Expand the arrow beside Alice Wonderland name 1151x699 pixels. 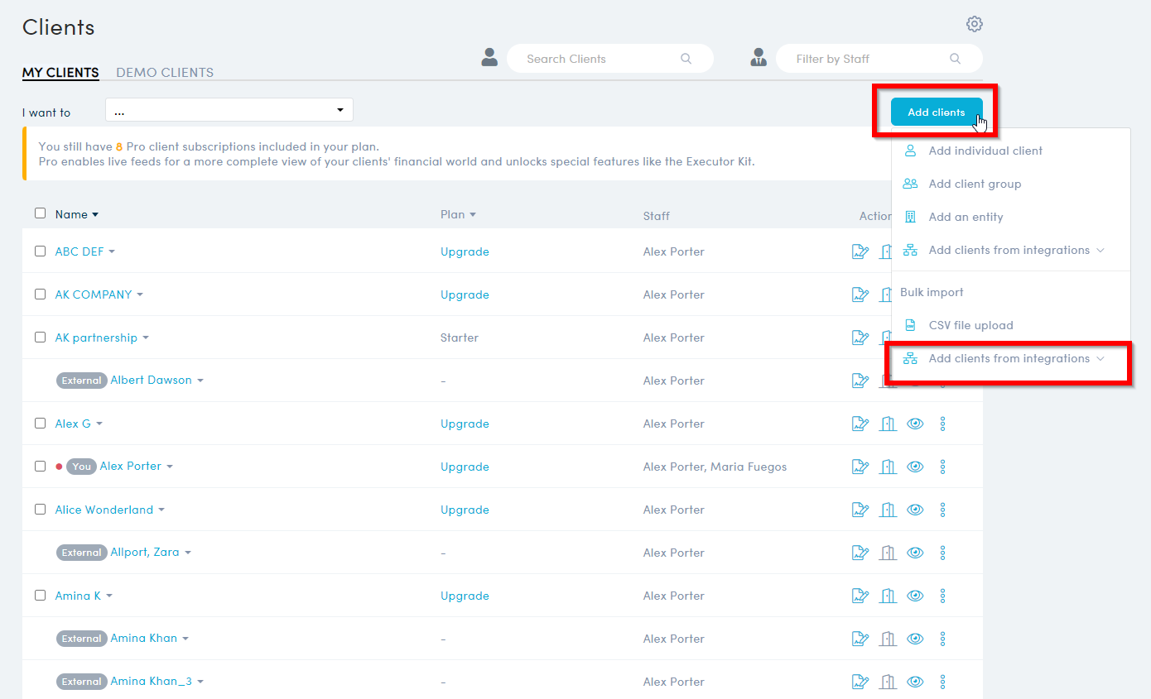pyautogui.click(x=161, y=510)
